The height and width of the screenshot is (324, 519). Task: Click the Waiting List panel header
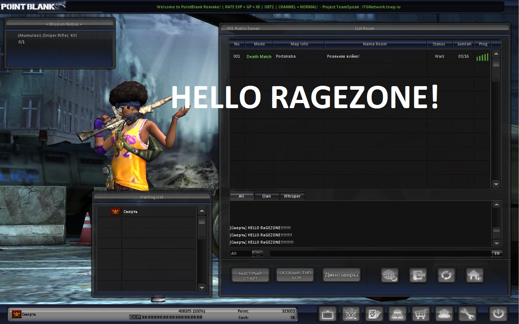click(x=152, y=197)
